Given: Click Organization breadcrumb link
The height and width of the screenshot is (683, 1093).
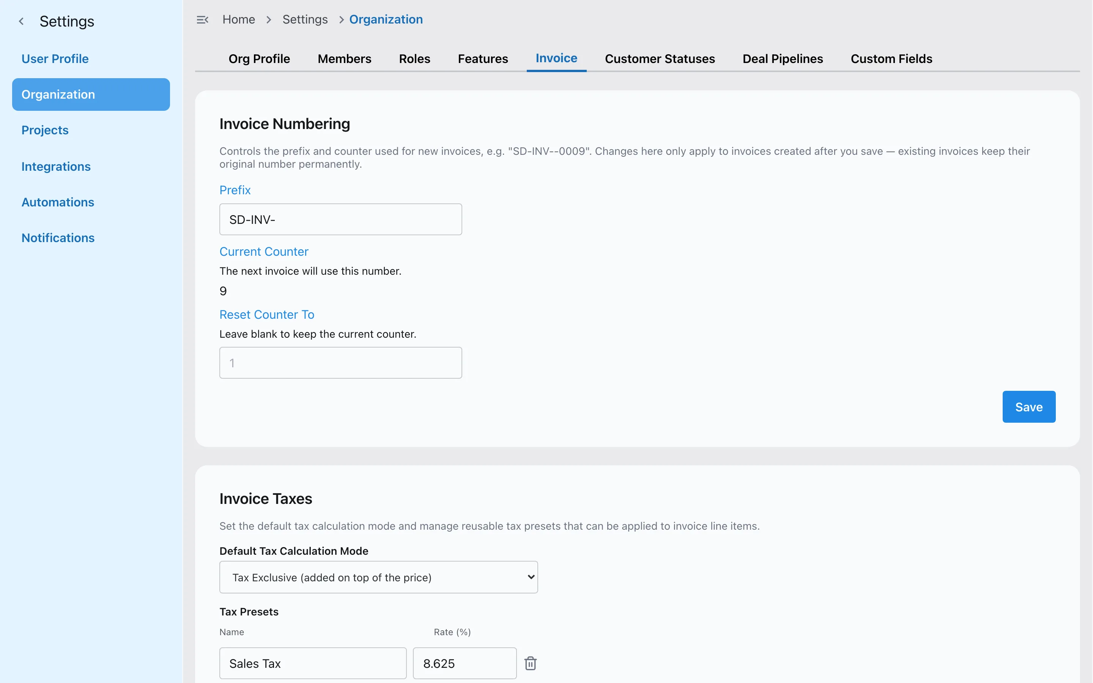Looking at the screenshot, I should tap(386, 19).
